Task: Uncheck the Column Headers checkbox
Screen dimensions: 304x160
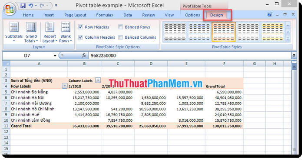Action: point(81,37)
